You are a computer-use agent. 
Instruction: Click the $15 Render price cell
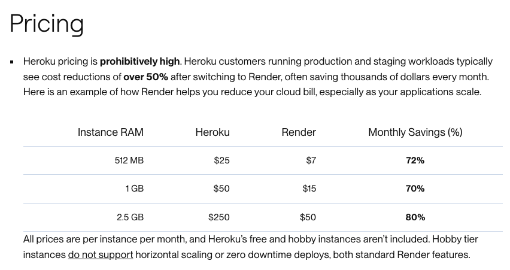pos(309,189)
